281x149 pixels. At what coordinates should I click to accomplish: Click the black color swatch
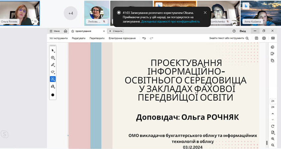point(53,95)
